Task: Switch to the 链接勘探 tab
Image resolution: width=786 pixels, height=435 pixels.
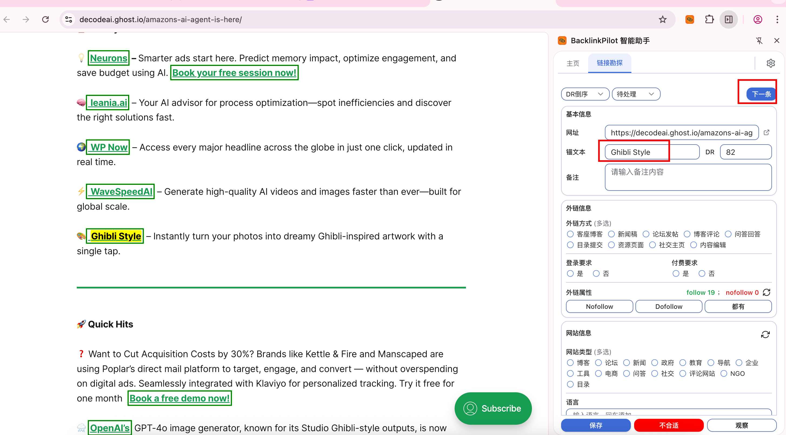Action: [x=609, y=63]
